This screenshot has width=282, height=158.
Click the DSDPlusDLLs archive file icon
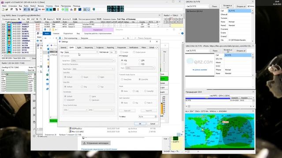(70, 129)
